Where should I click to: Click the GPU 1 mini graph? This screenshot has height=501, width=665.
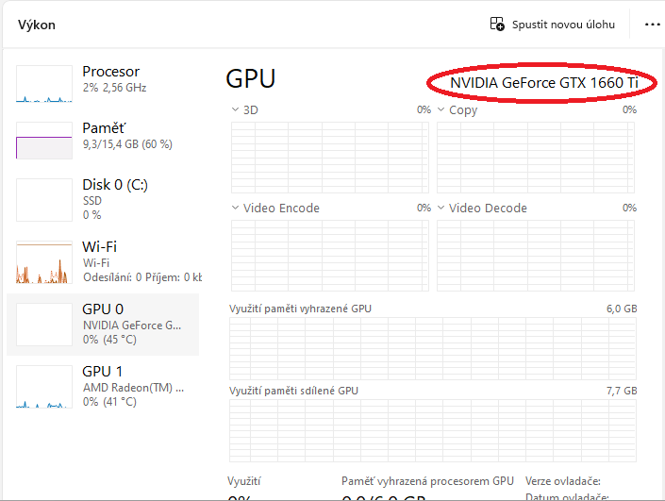click(44, 387)
